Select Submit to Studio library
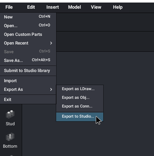This screenshot has height=156, width=154. coord(28,71)
